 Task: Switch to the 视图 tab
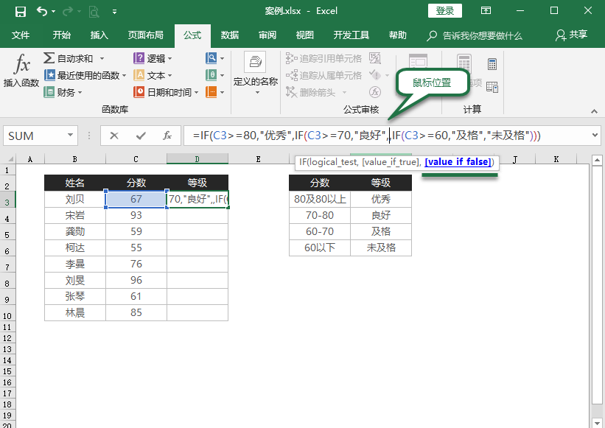coord(305,35)
